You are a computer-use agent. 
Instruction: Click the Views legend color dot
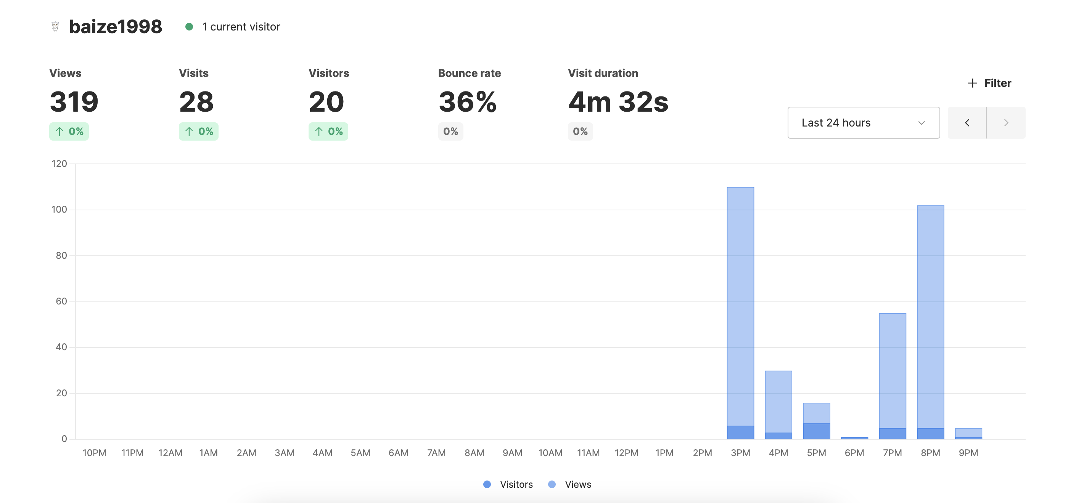click(552, 484)
